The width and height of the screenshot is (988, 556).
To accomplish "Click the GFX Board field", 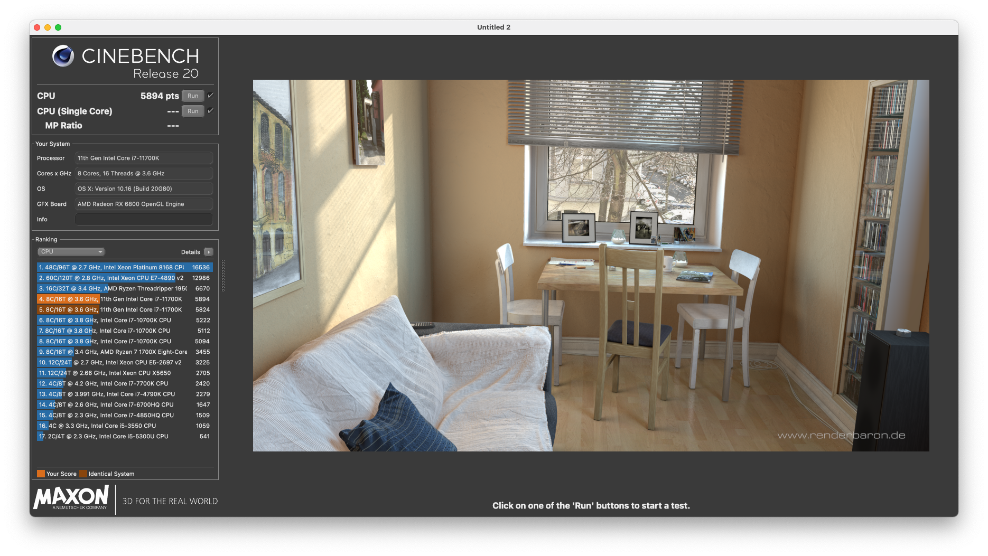I will tap(144, 204).
